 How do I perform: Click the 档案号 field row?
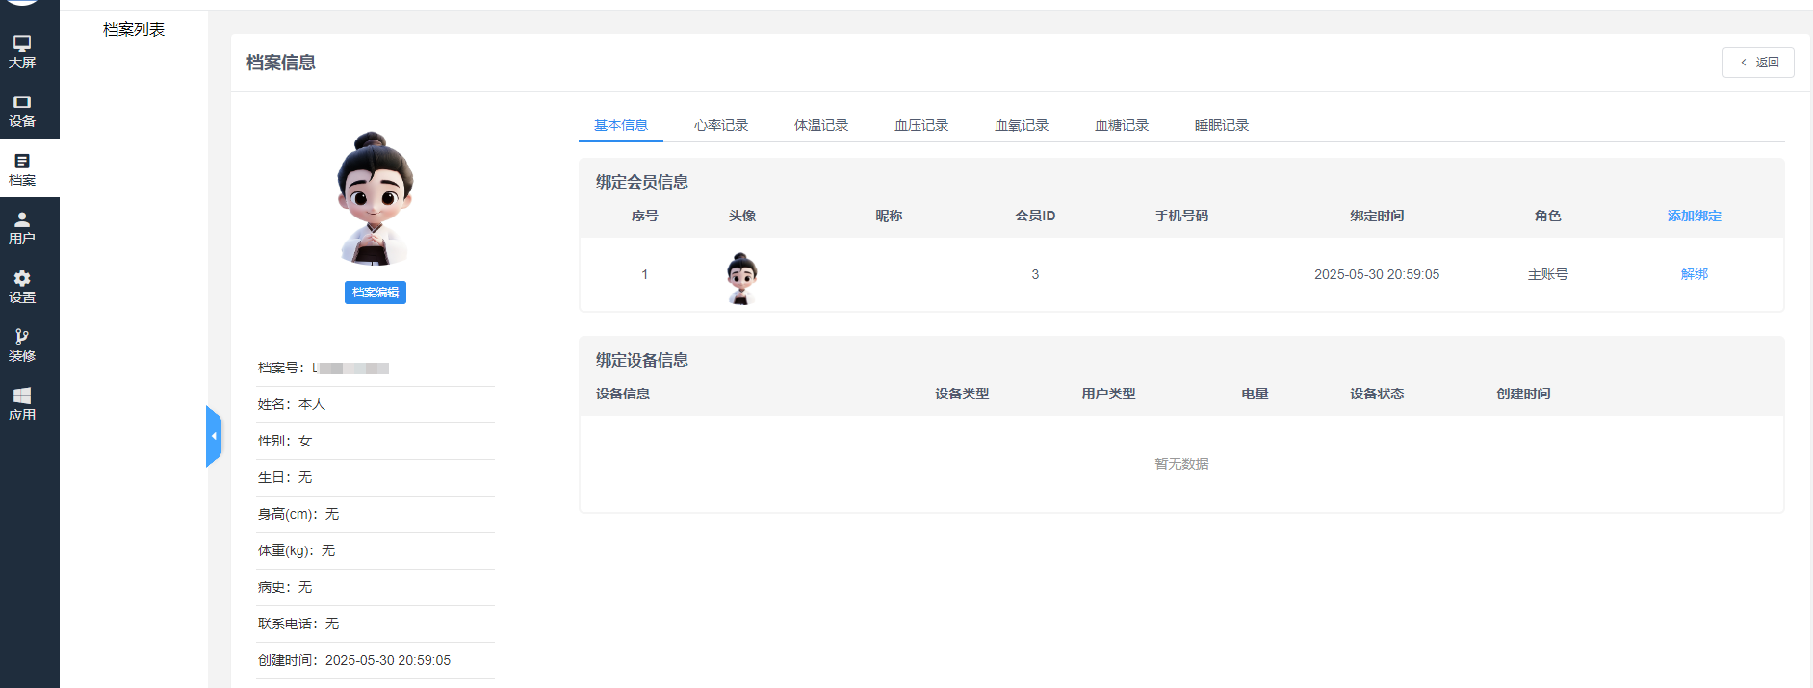point(376,368)
